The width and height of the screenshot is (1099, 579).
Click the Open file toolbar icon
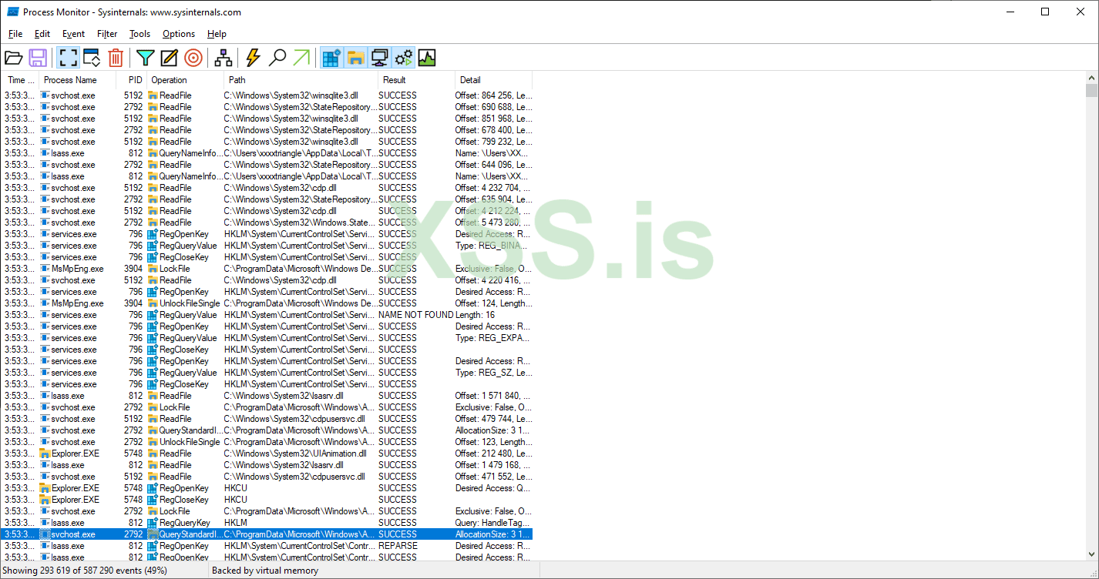(14, 58)
